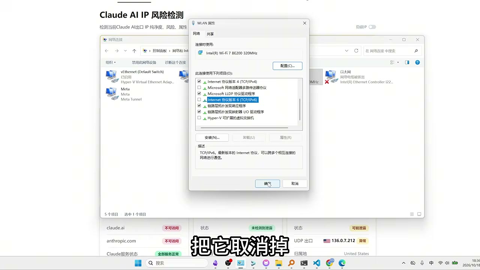
Task: Open the blue help icon
Action: click(x=417, y=63)
